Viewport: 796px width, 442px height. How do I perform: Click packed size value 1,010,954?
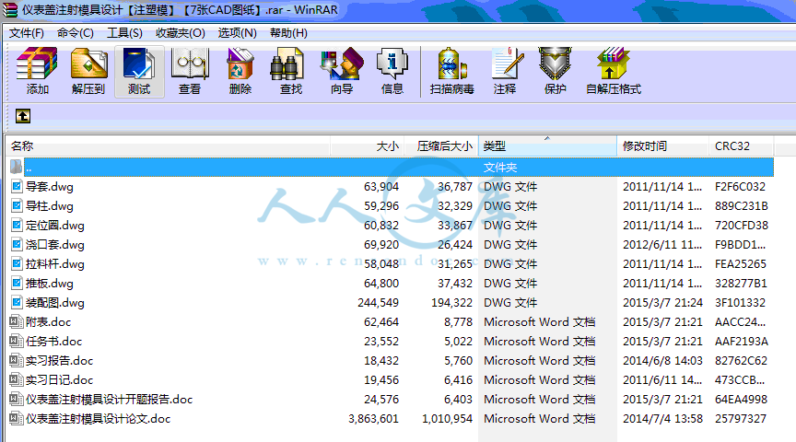[447, 419]
